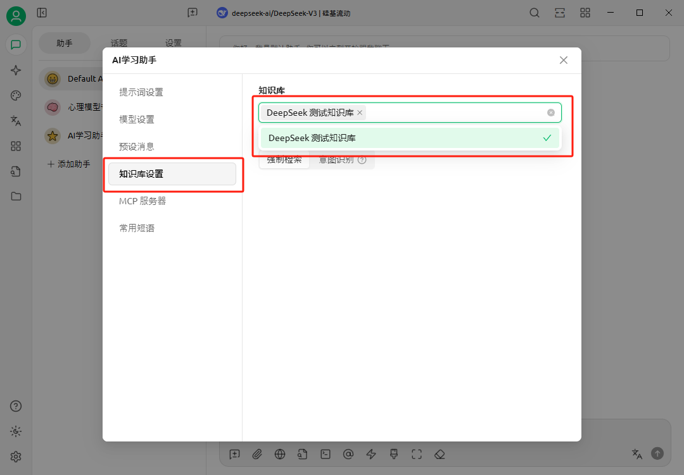Image resolution: width=684 pixels, height=475 pixels.
Task: Minimize the application window
Action: pos(611,13)
